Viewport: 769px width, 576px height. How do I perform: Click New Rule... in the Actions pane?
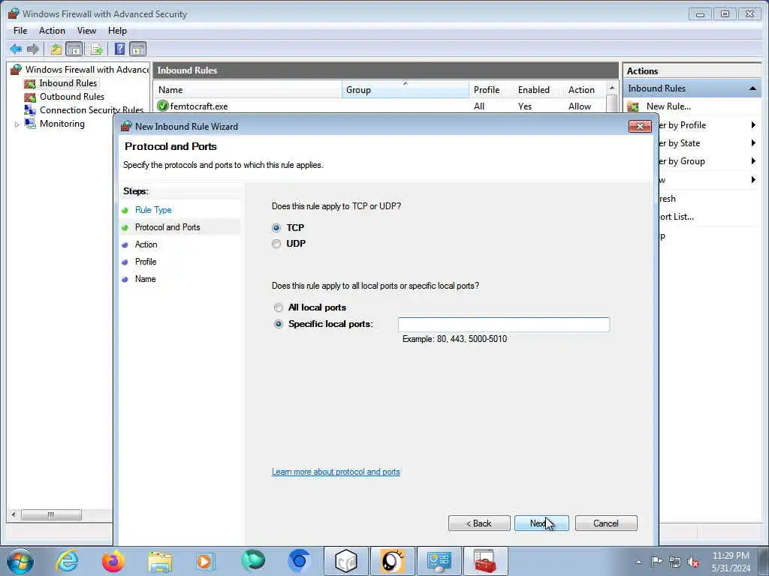pos(668,106)
